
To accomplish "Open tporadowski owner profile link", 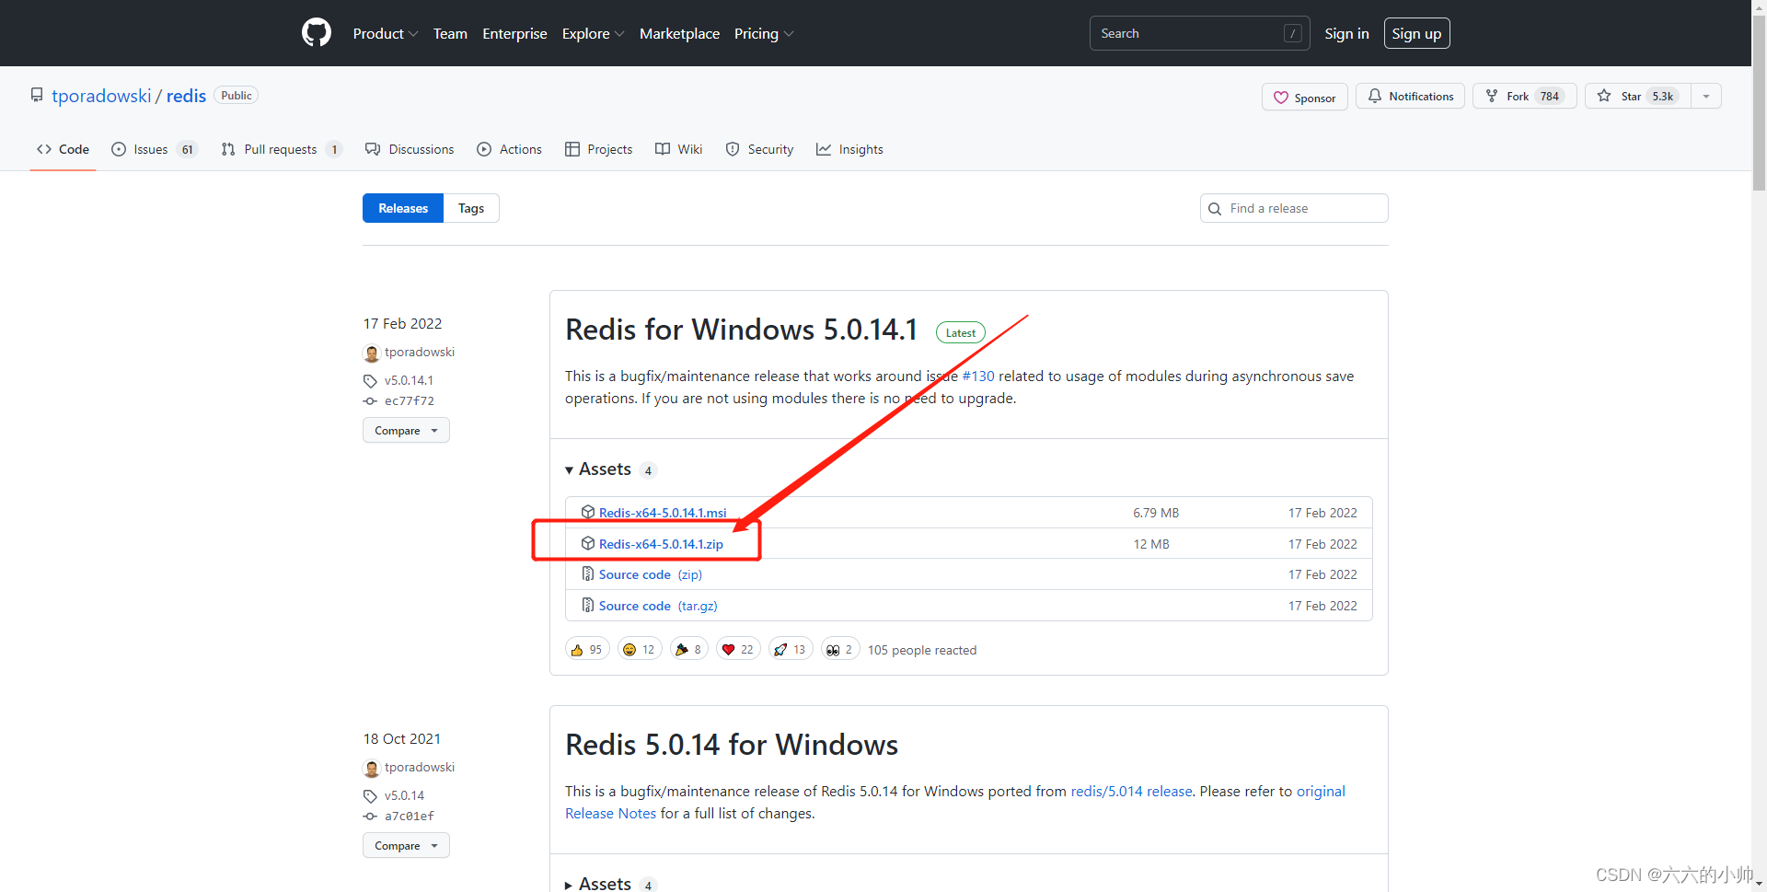I will 101,96.
